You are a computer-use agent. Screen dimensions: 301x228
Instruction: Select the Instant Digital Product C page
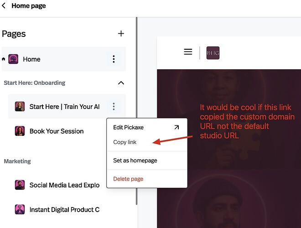57,210
